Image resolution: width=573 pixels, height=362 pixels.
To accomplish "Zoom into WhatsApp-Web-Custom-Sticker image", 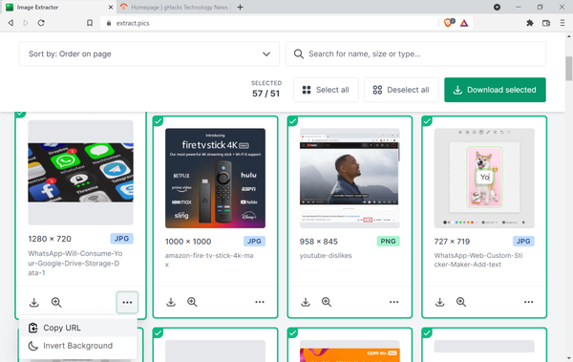I will click(461, 302).
